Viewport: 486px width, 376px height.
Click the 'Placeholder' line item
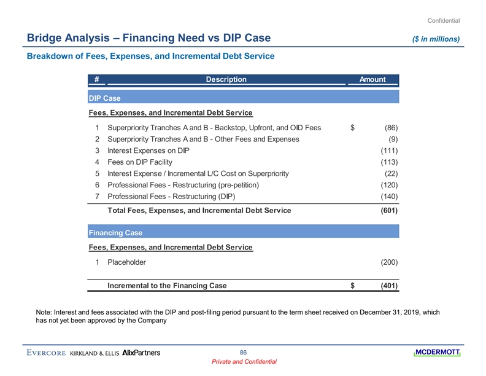126,262
